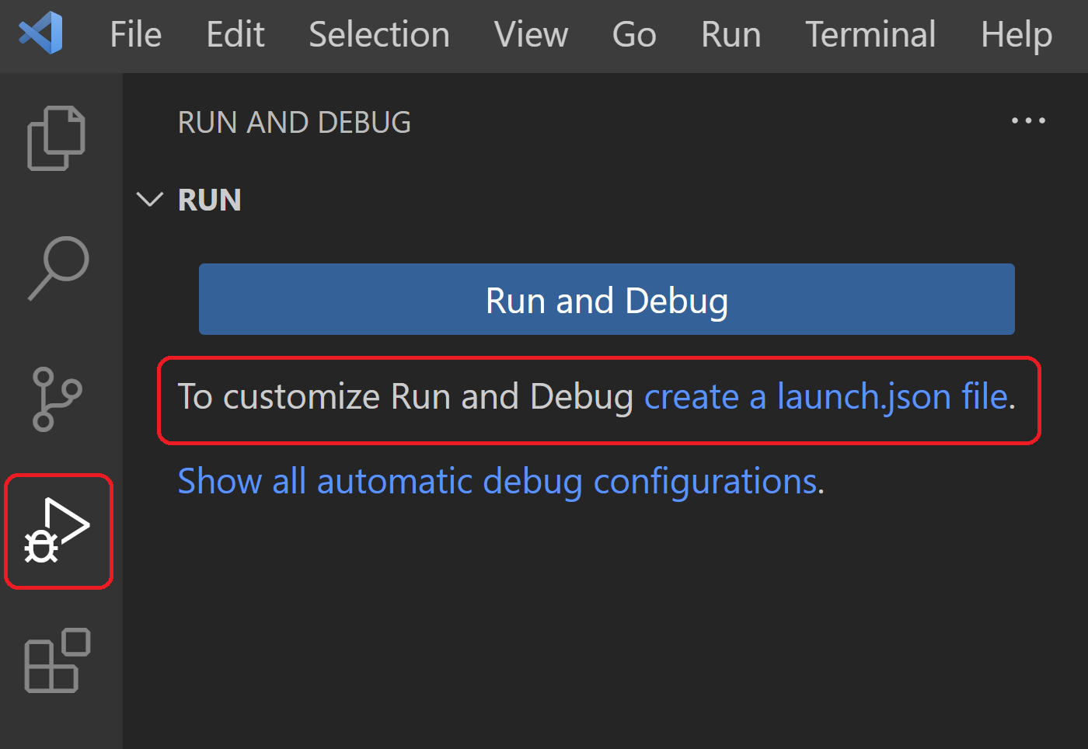Open the Go menu
1088x749 pixels.
[633, 34]
